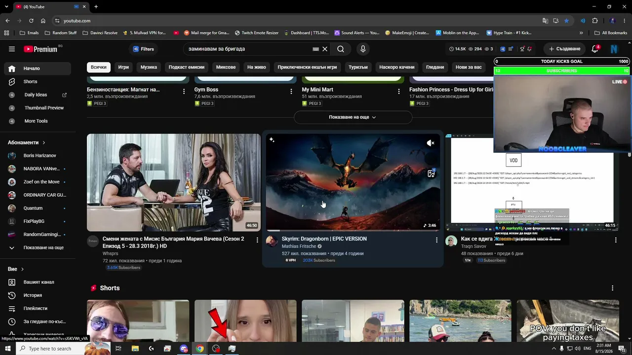632x355 pixels.
Task: Open the Смени жената video thumbnail
Action: coord(174,182)
